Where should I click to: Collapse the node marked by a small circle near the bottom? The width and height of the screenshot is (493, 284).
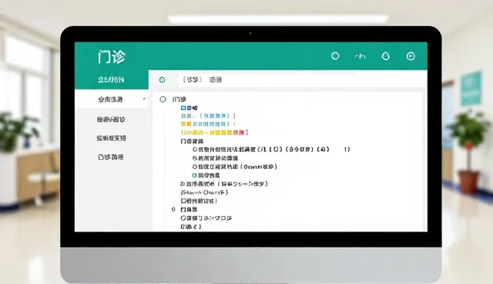pyautogui.click(x=173, y=209)
